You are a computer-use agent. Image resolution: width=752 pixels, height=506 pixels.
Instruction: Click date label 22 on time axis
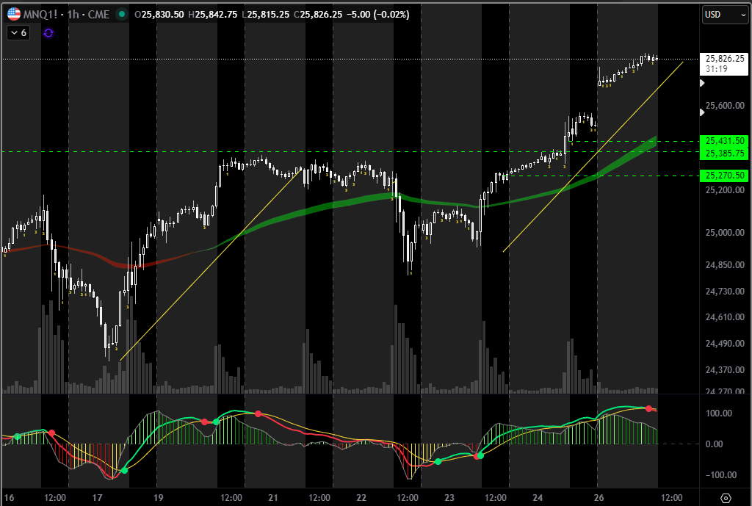(361, 498)
